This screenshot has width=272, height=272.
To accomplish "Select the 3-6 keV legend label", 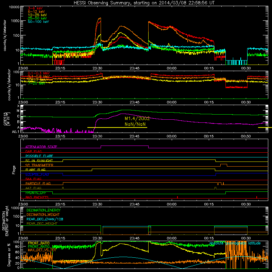I will (35, 8).
